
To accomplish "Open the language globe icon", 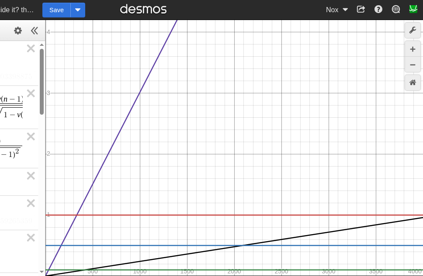I will 396,10.
